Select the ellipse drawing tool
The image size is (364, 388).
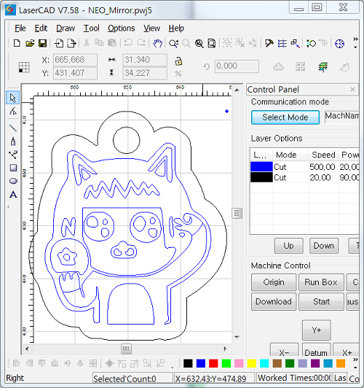tap(13, 181)
